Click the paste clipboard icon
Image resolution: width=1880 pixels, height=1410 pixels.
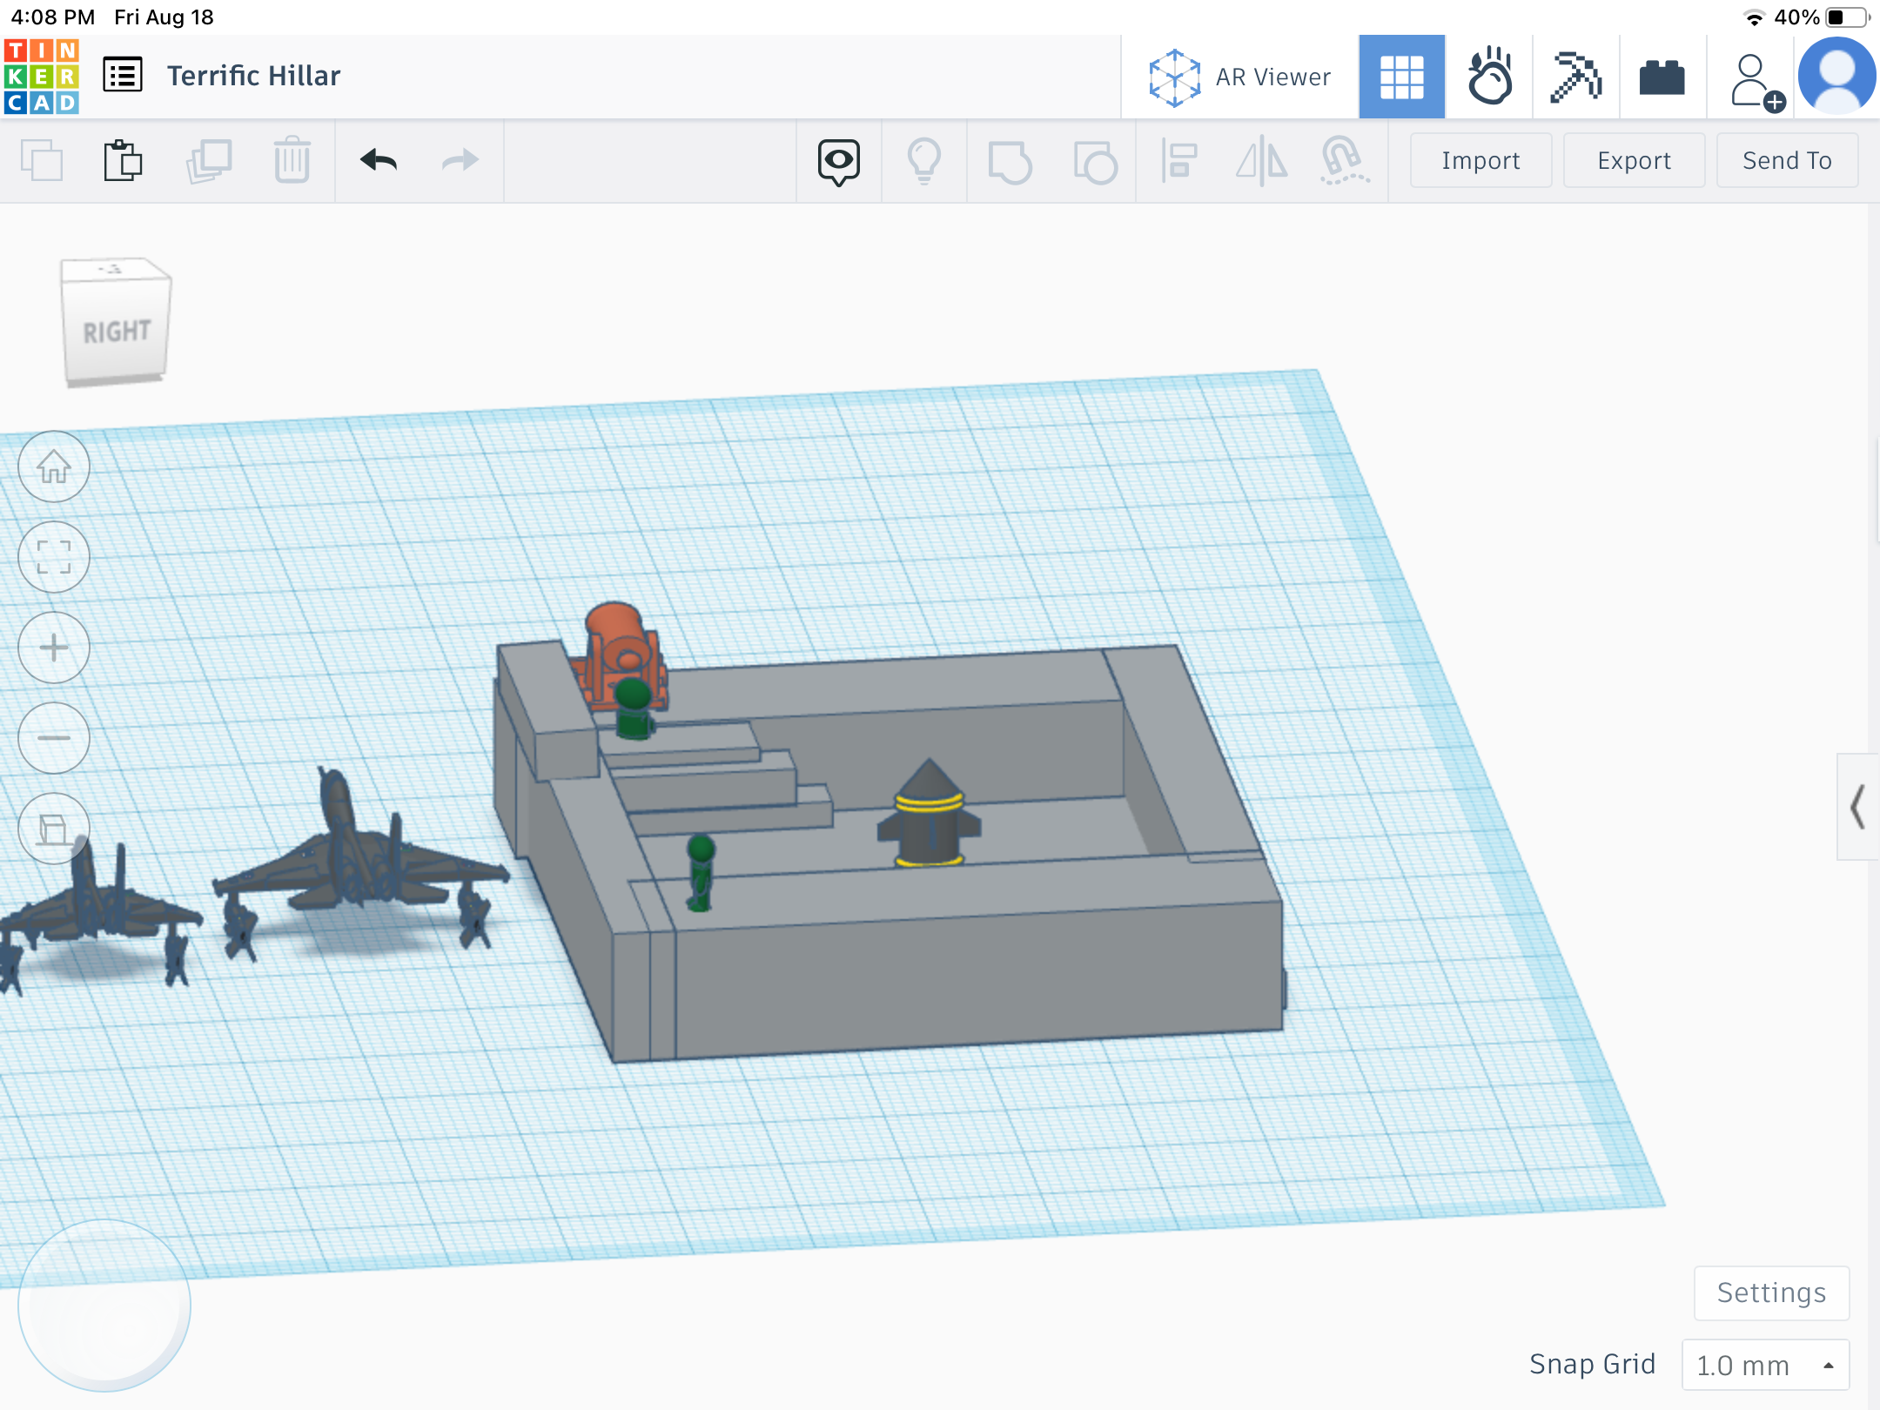(x=123, y=161)
